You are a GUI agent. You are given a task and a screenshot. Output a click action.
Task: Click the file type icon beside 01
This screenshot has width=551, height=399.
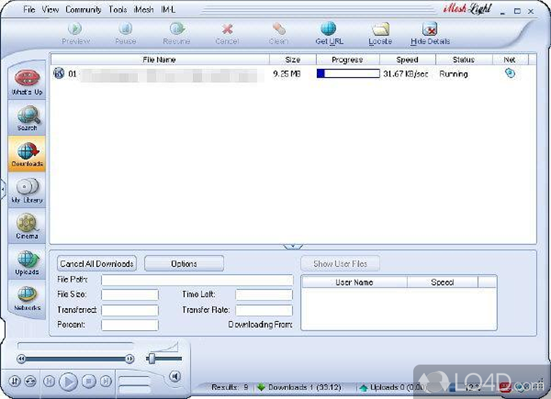[x=59, y=74]
